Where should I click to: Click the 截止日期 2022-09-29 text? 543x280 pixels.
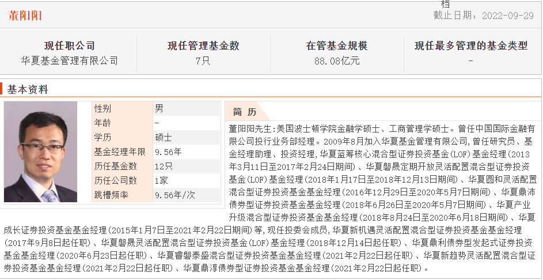(x=484, y=15)
